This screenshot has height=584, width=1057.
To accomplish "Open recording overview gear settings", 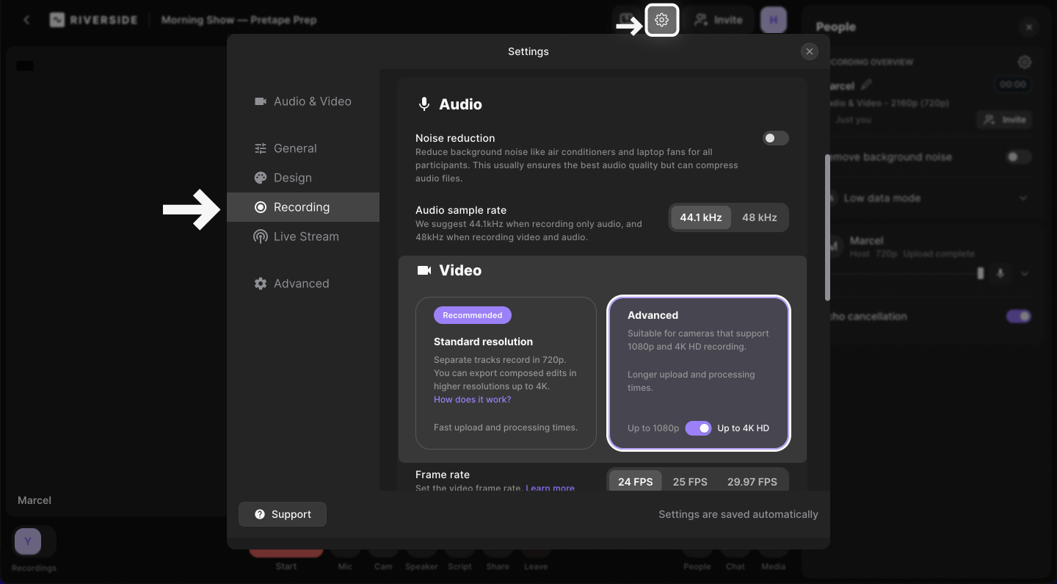I will pyautogui.click(x=1025, y=62).
